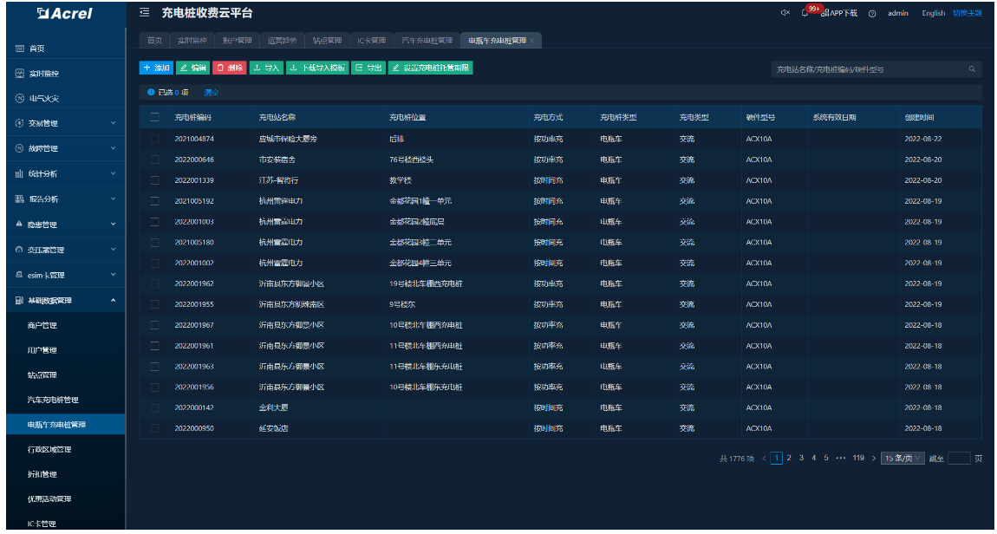Open notifications bell with 99+ badge
Image resolution: width=997 pixels, height=534 pixels.
805,13
